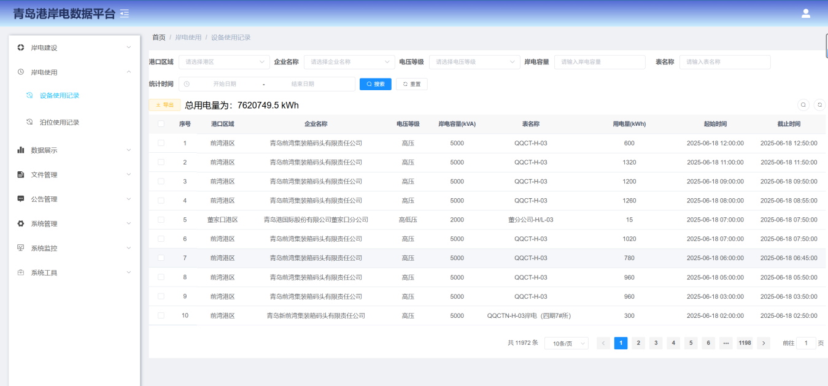
Task: Click the 前往 page number input
Action: [x=806, y=343]
